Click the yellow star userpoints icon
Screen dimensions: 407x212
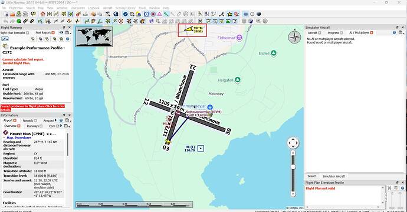(x=229, y=14)
